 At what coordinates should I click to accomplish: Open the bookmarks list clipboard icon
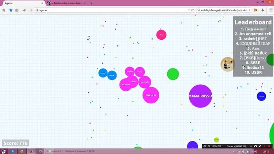(x=17, y=10)
